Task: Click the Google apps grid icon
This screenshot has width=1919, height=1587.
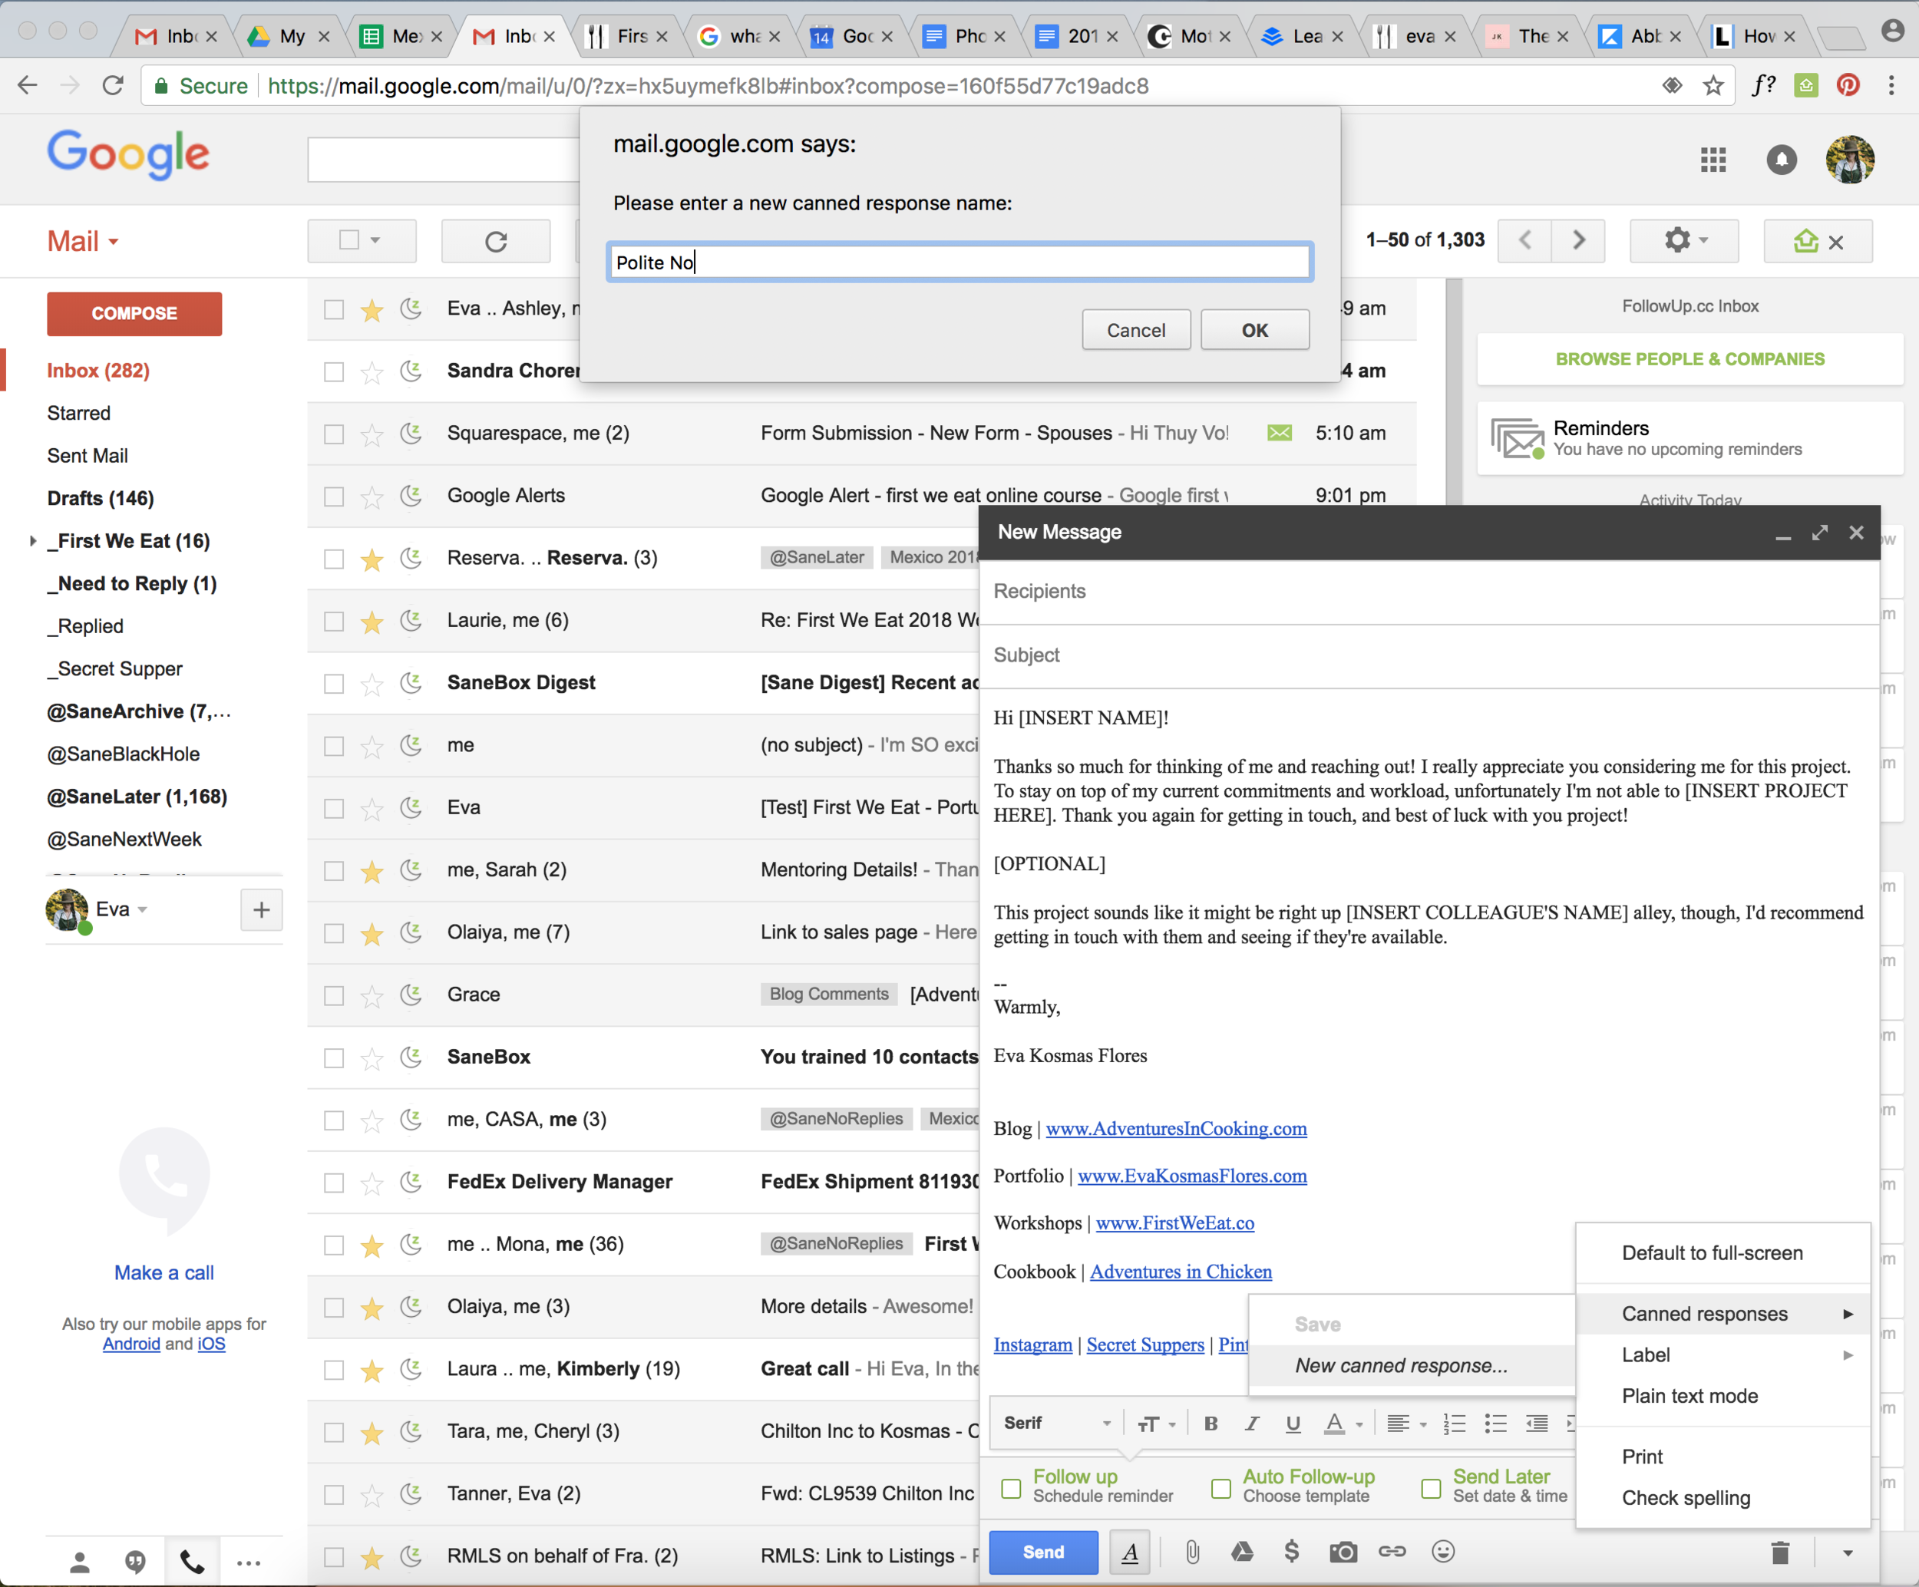Action: (x=1713, y=160)
